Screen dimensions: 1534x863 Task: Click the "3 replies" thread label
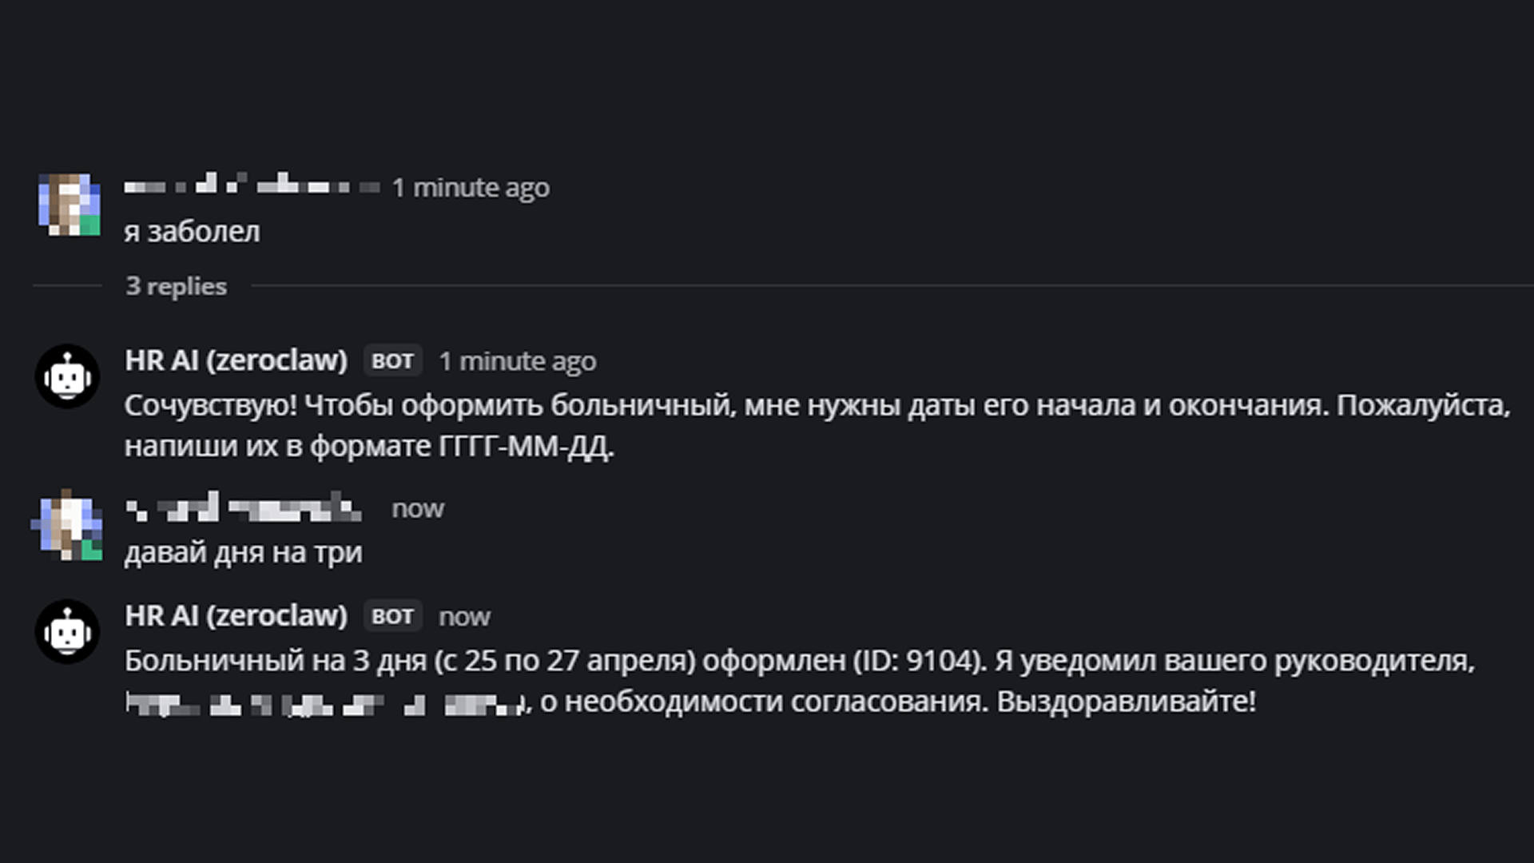[176, 286]
